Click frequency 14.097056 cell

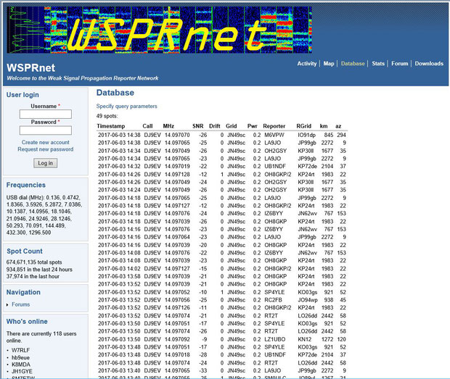[x=177, y=300]
